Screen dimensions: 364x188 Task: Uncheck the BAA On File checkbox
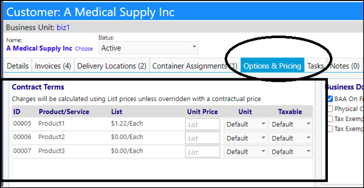click(330, 99)
